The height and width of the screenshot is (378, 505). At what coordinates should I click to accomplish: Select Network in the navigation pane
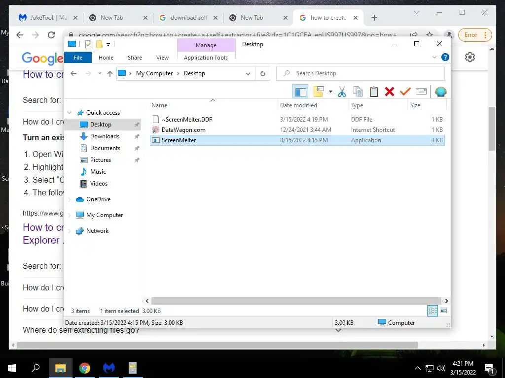pyautogui.click(x=97, y=231)
